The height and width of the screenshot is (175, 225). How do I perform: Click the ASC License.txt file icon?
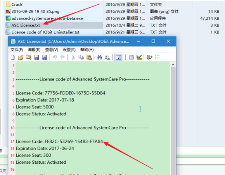(8, 25)
